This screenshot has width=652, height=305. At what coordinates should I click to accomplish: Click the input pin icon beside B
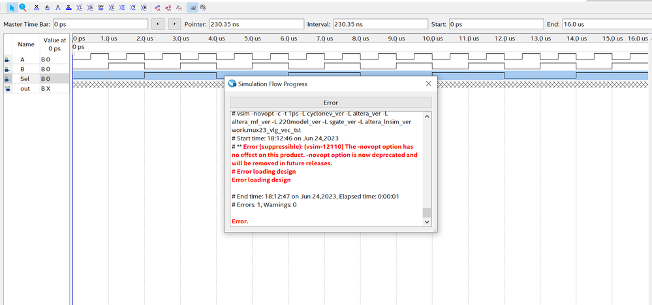point(7,69)
